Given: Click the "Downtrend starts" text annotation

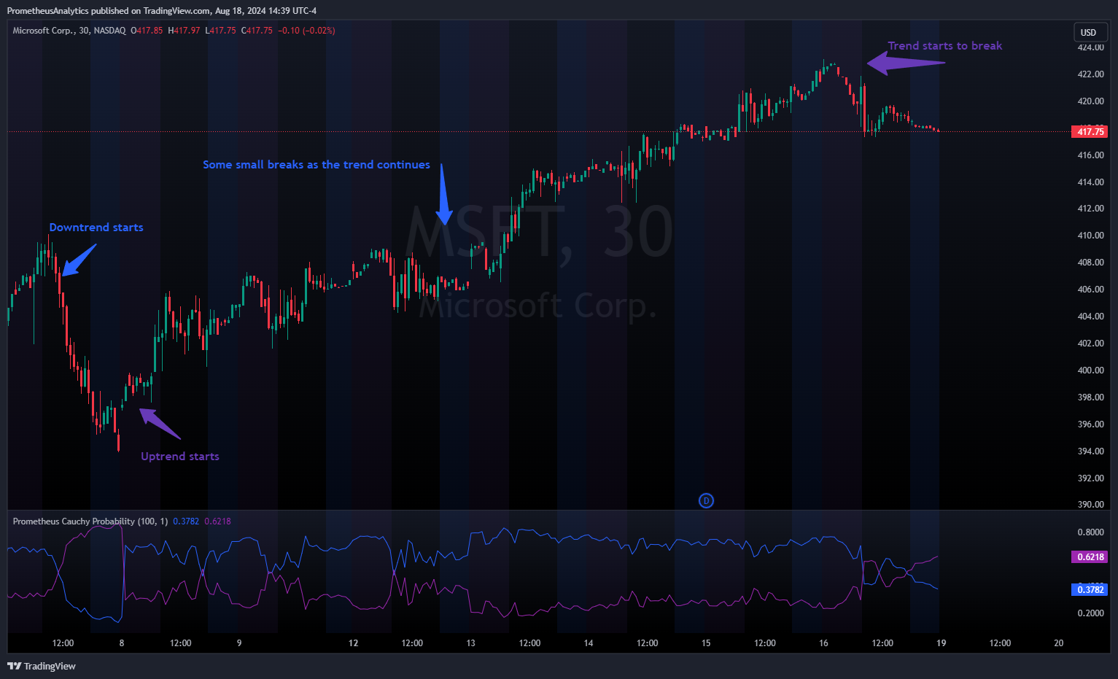Looking at the screenshot, I should coord(96,228).
